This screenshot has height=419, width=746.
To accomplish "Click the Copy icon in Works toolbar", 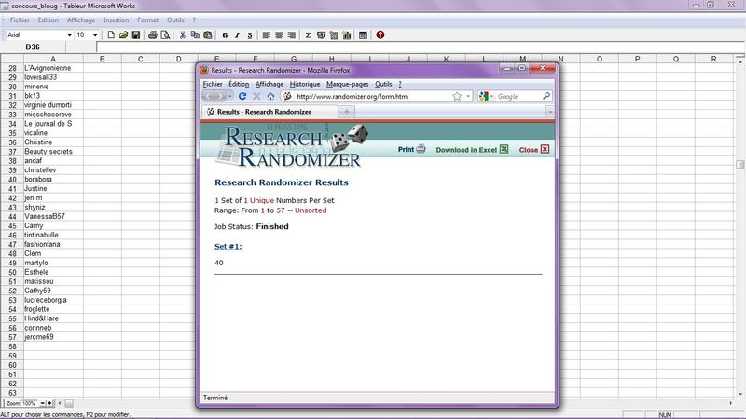I will [x=195, y=35].
